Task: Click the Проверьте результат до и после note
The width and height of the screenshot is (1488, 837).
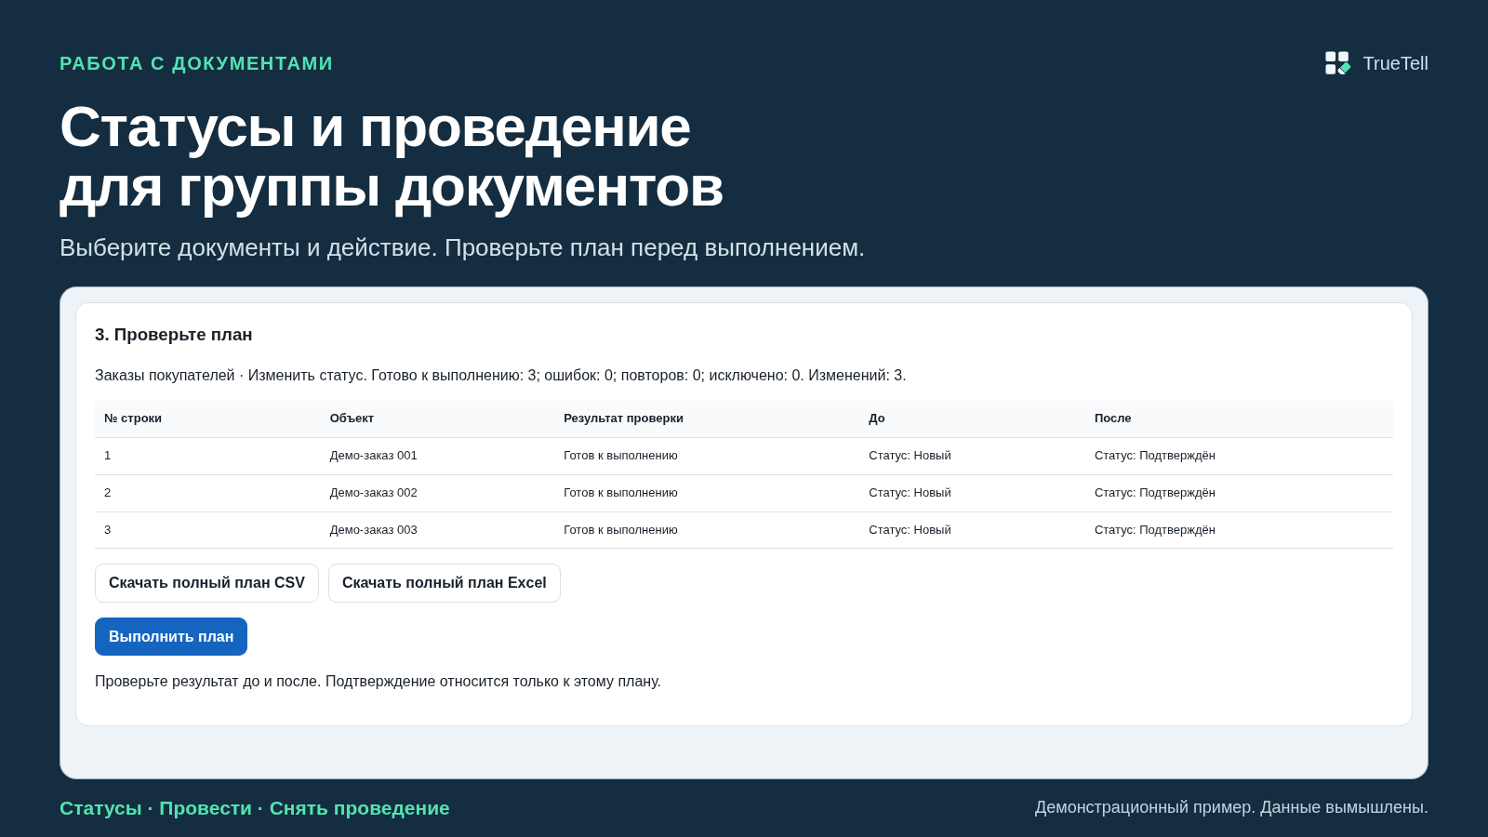Action: 378,682
